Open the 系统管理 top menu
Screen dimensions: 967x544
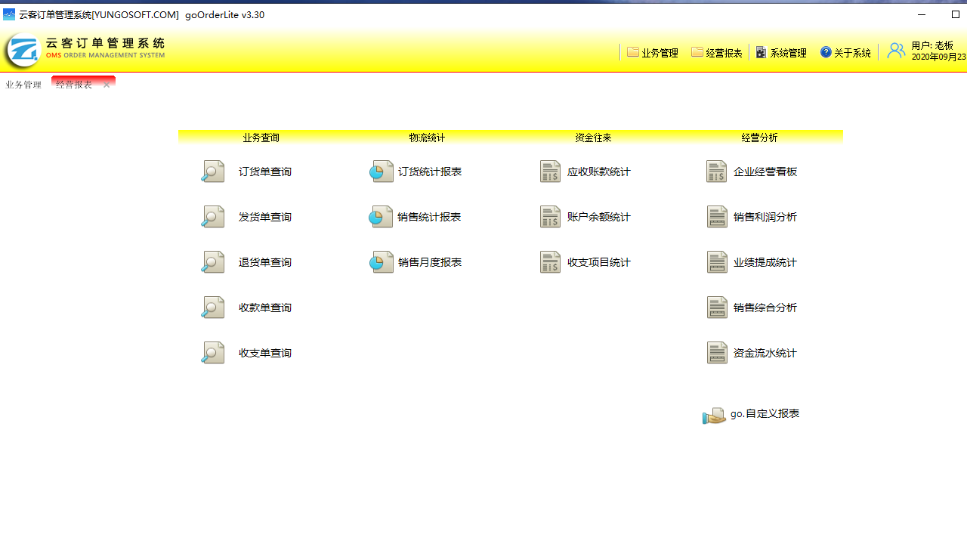[781, 53]
